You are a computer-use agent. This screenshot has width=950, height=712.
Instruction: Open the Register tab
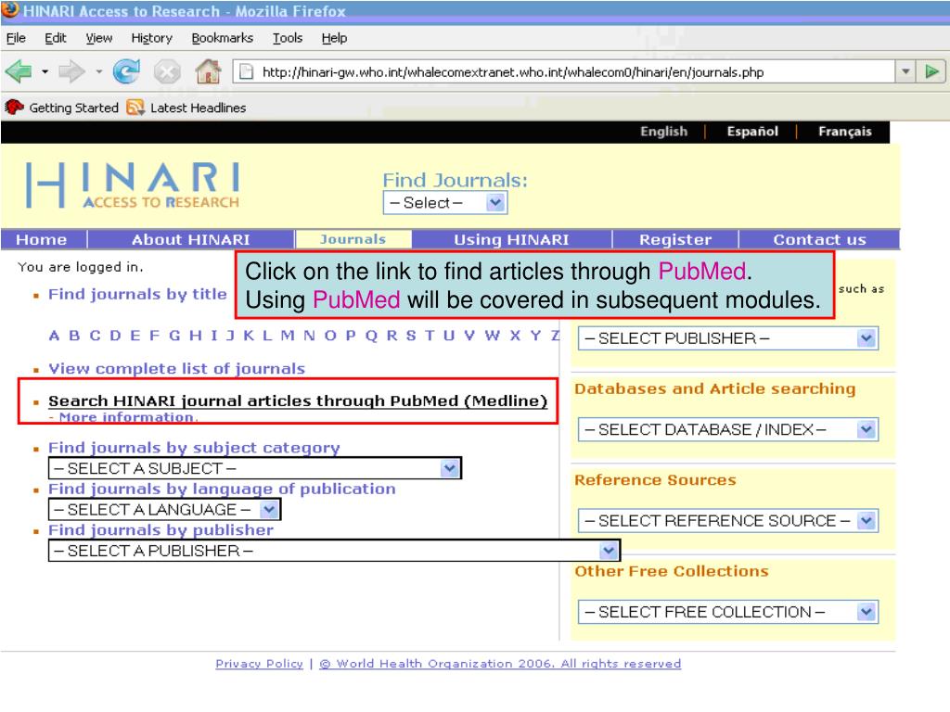coord(675,240)
